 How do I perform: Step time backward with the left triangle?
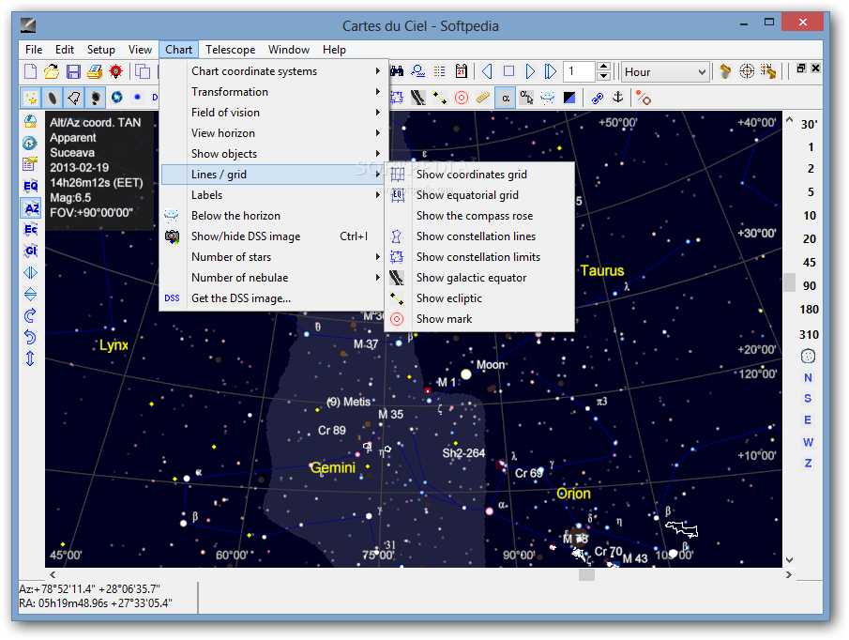(487, 71)
